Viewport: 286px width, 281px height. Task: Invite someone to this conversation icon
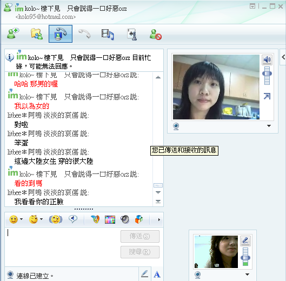coord(13,34)
